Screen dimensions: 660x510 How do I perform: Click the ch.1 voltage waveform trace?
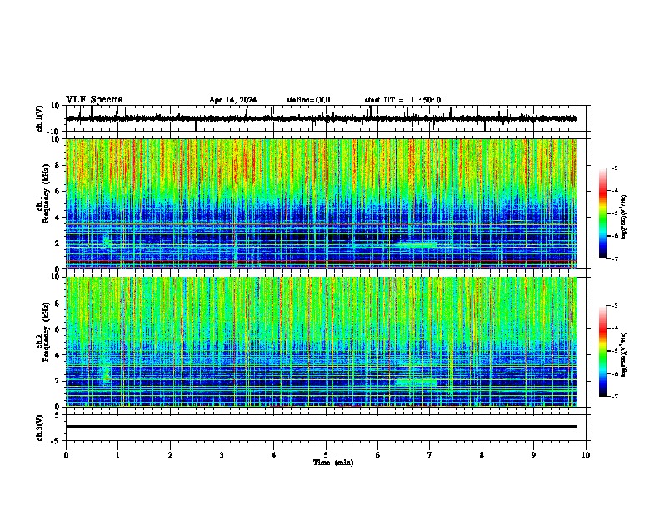point(321,118)
